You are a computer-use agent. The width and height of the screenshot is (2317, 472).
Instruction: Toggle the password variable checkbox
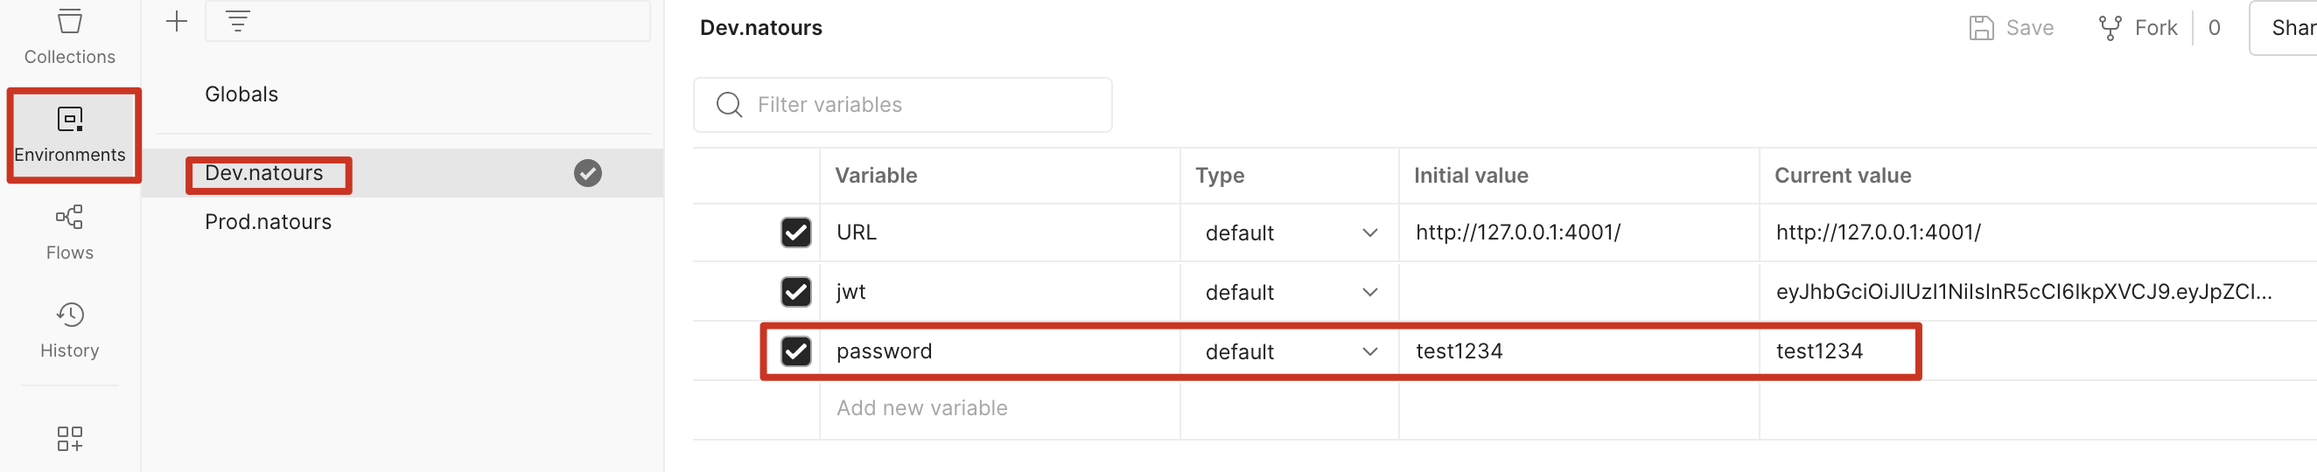point(795,351)
